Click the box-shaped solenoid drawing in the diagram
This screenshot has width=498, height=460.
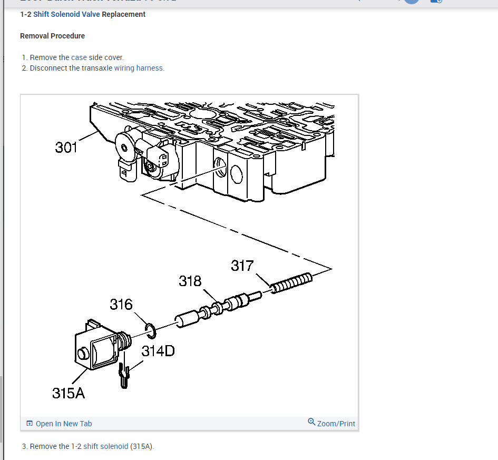click(x=96, y=346)
